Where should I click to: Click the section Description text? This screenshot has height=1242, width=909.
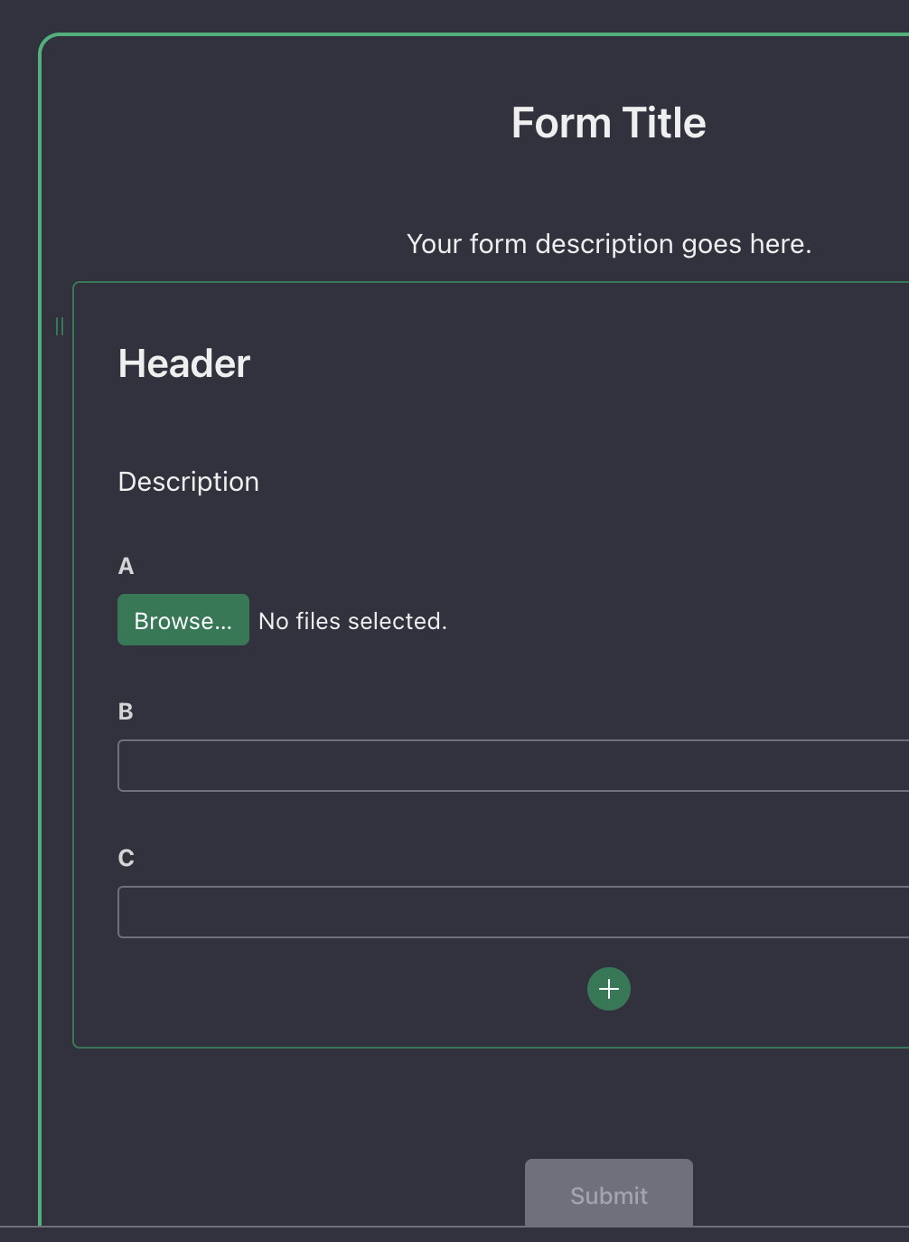(x=189, y=482)
